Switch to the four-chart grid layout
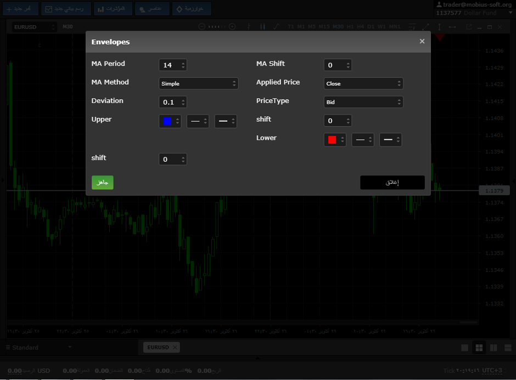Image resolution: width=516 pixels, height=380 pixels. tap(479, 348)
